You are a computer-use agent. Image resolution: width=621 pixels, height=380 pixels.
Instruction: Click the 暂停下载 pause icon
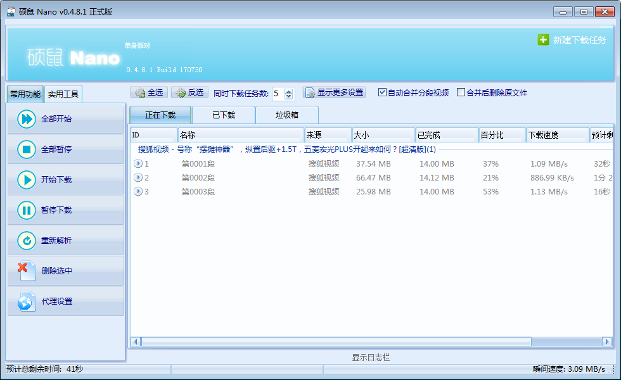pos(27,210)
